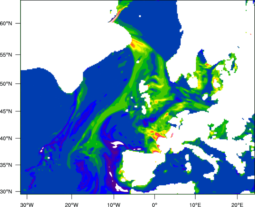Click the 10°E longitude label
255x207 pixels.
[x=195, y=205]
